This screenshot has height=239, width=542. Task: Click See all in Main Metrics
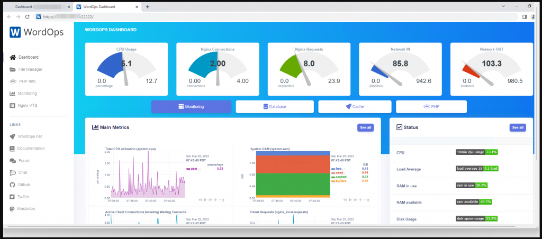pos(366,127)
